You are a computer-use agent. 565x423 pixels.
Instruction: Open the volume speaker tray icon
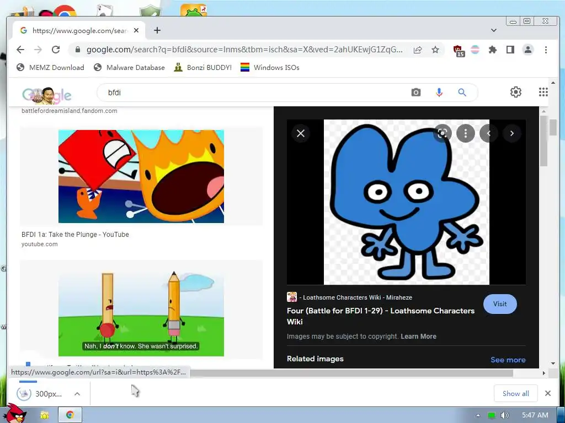[x=505, y=415]
